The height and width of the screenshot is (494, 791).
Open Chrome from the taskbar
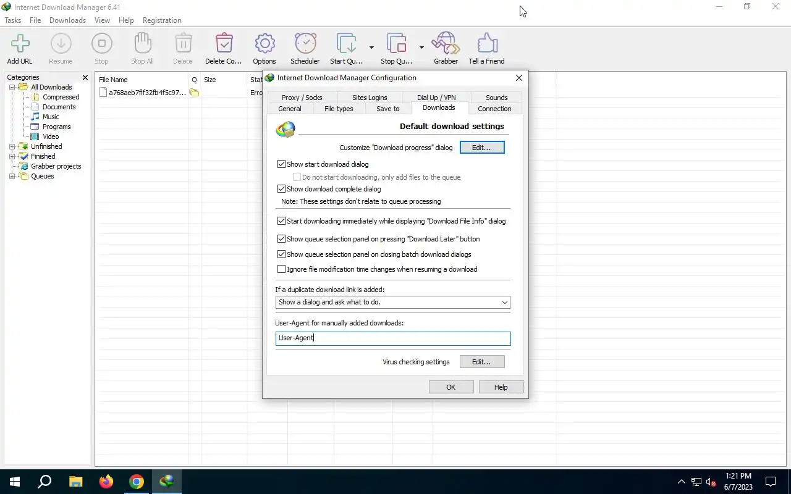[137, 482]
